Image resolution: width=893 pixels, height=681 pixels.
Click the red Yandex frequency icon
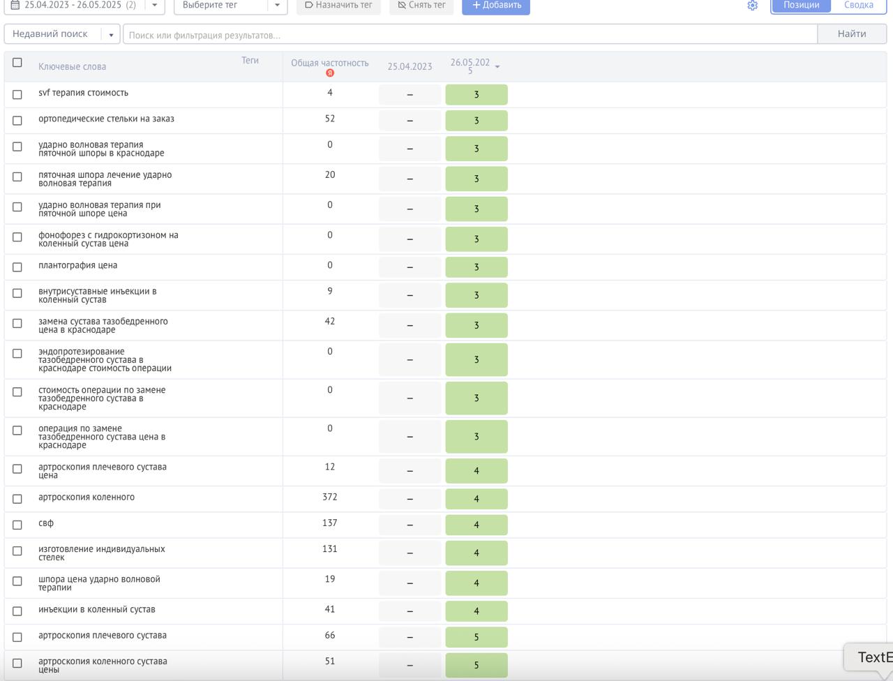pos(330,73)
